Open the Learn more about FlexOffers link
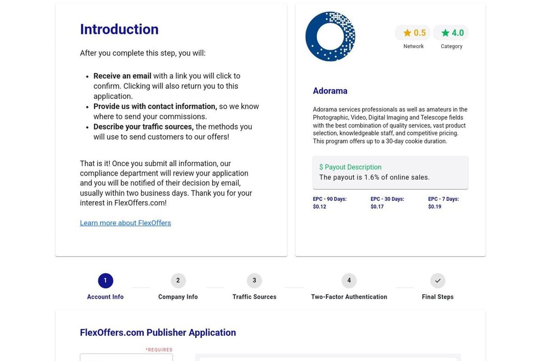541x361 pixels. click(x=125, y=223)
